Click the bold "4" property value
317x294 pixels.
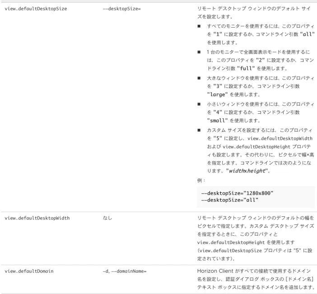point(218,112)
